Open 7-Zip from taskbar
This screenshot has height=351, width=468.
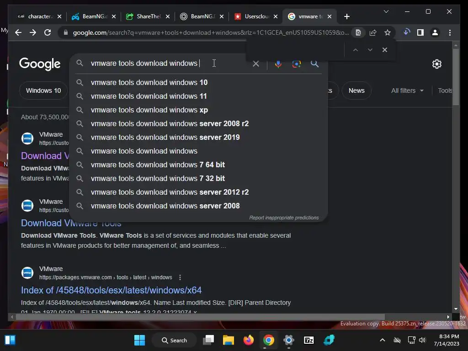coord(308,340)
